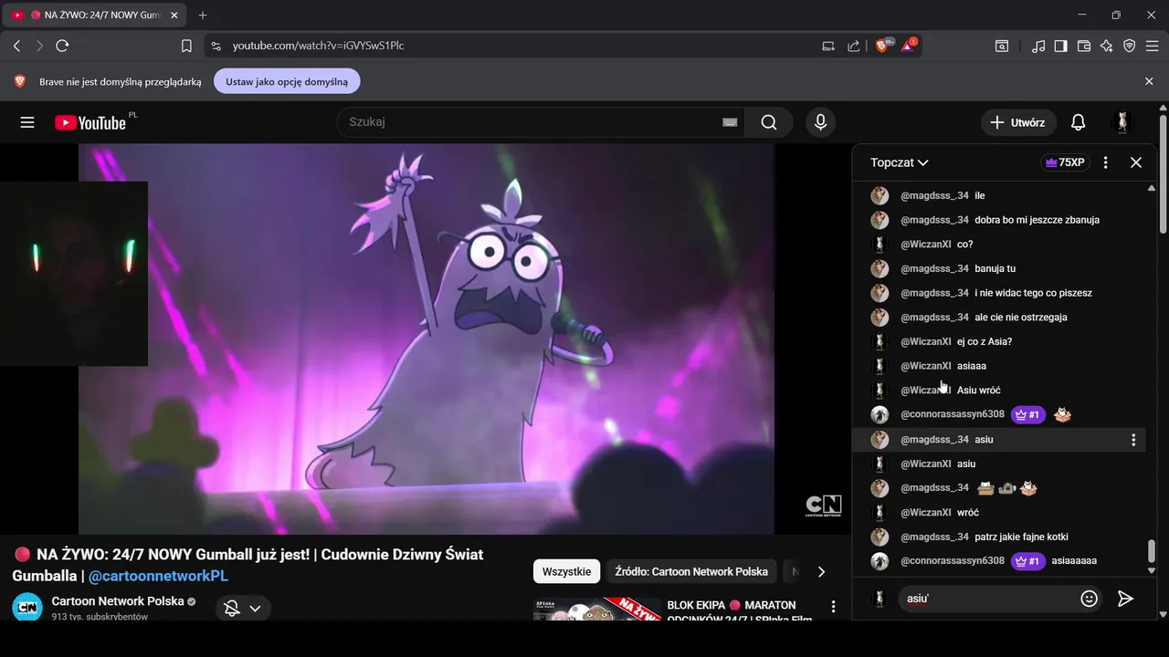Open Brave VPN shield icon

1130,46
